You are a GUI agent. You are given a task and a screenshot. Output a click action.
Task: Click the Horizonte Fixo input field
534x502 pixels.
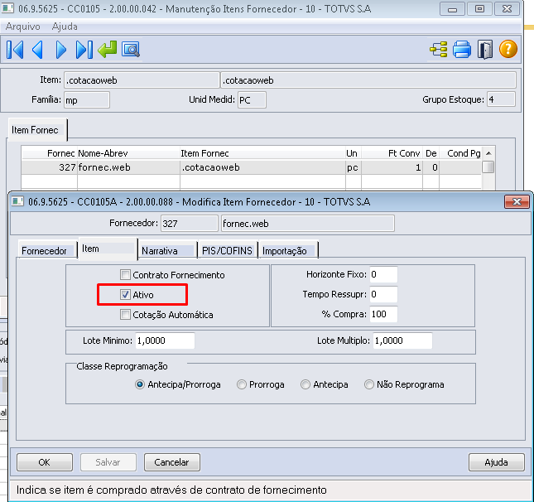point(383,274)
